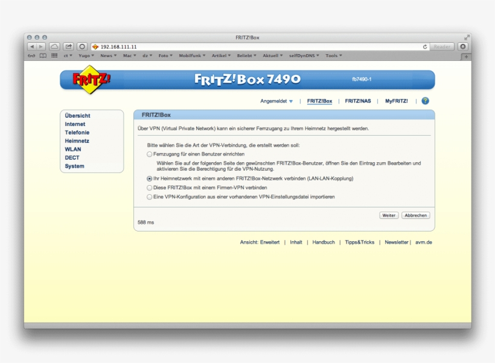Open the blue help question mark
495x363 pixels.
425,101
